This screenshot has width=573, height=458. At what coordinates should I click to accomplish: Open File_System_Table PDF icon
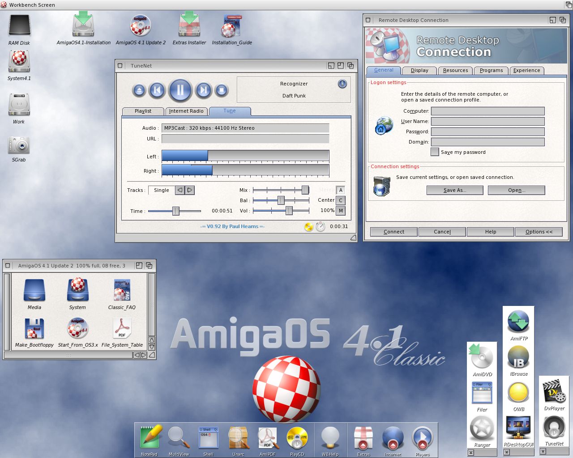pyautogui.click(x=122, y=329)
